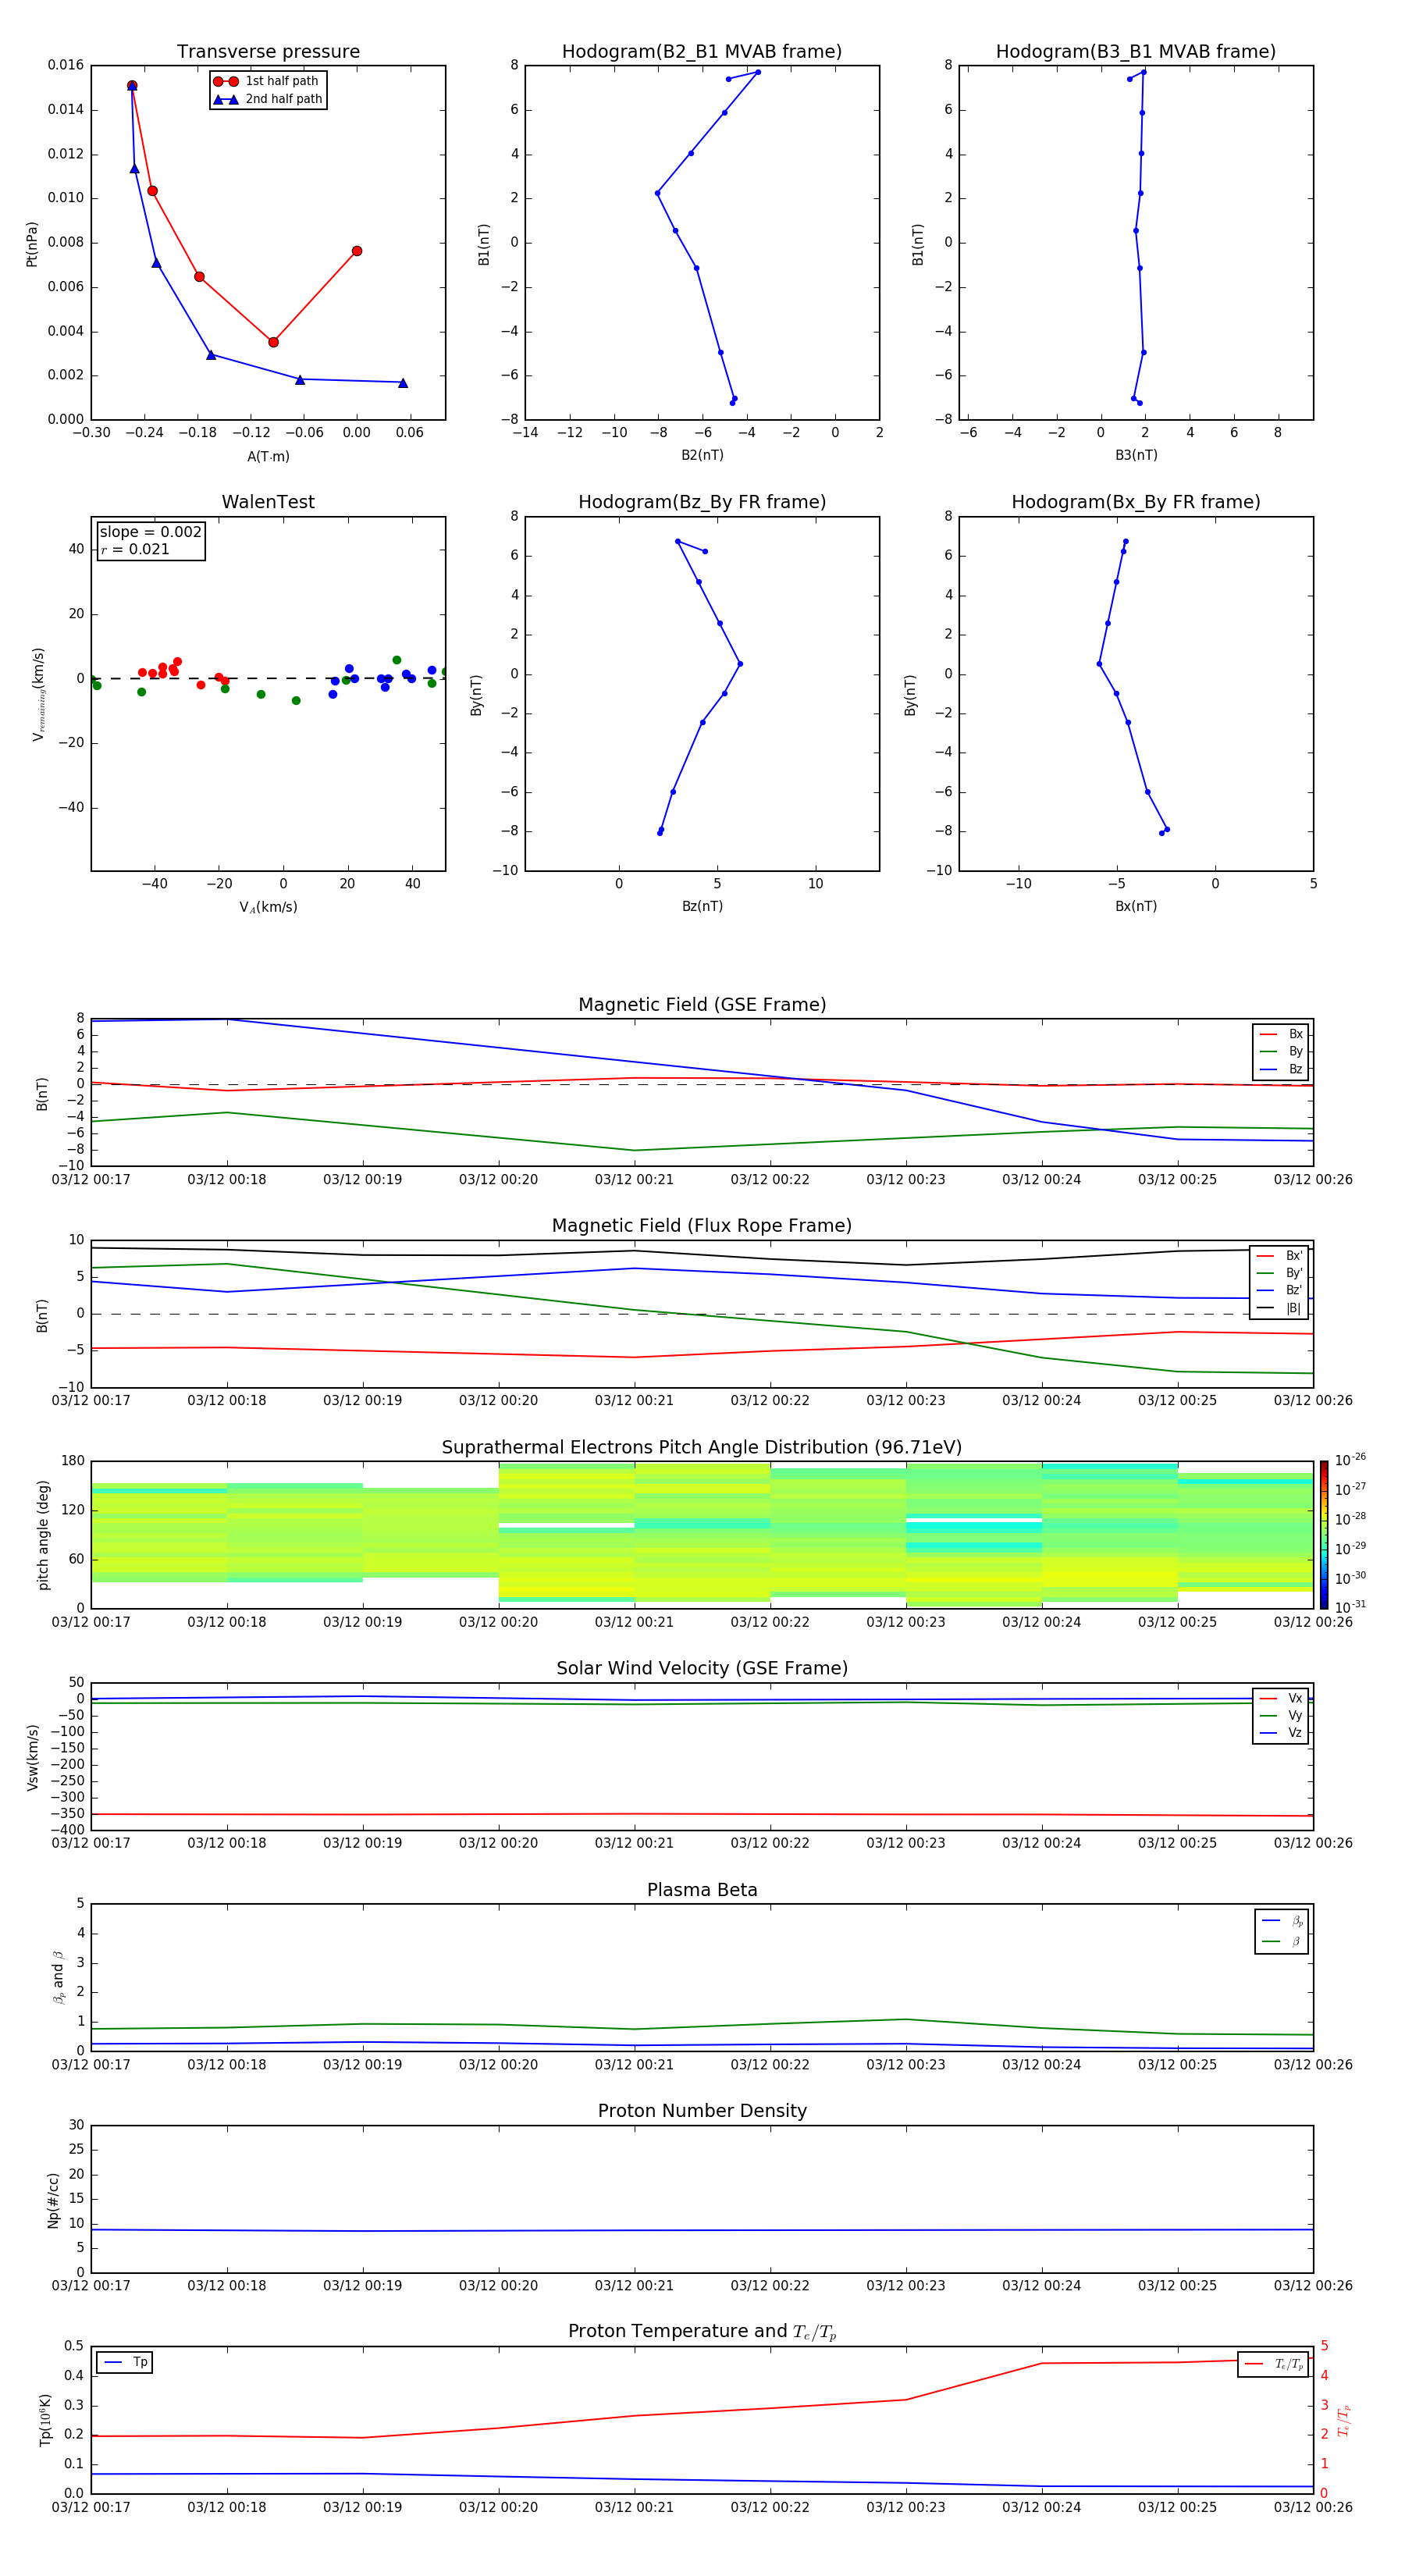This screenshot has height=2576, width=1405.
Task: Click the 'r = 0.021' annotation
Action: tap(135, 549)
